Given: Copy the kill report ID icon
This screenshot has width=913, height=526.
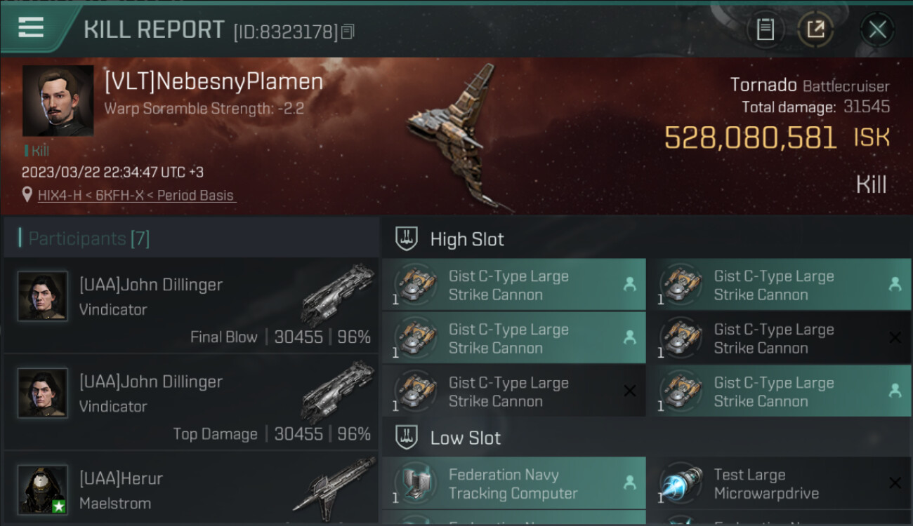Looking at the screenshot, I should 348,32.
